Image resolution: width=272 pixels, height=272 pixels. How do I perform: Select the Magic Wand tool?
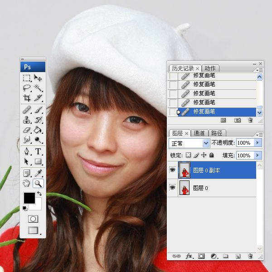38,88
